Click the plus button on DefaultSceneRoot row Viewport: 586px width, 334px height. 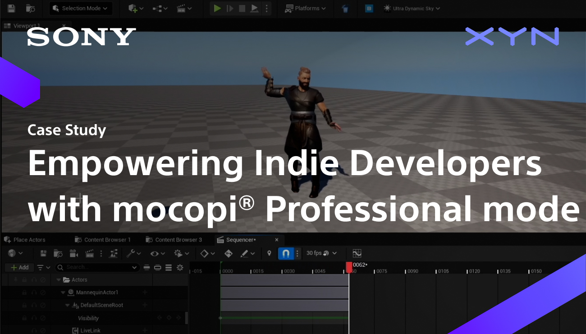(x=145, y=305)
